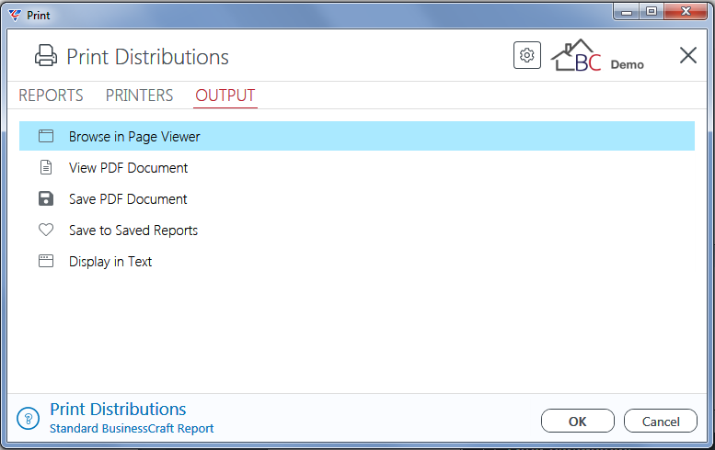
Task: Click the PDF document page icon
Action: [46, 167]
